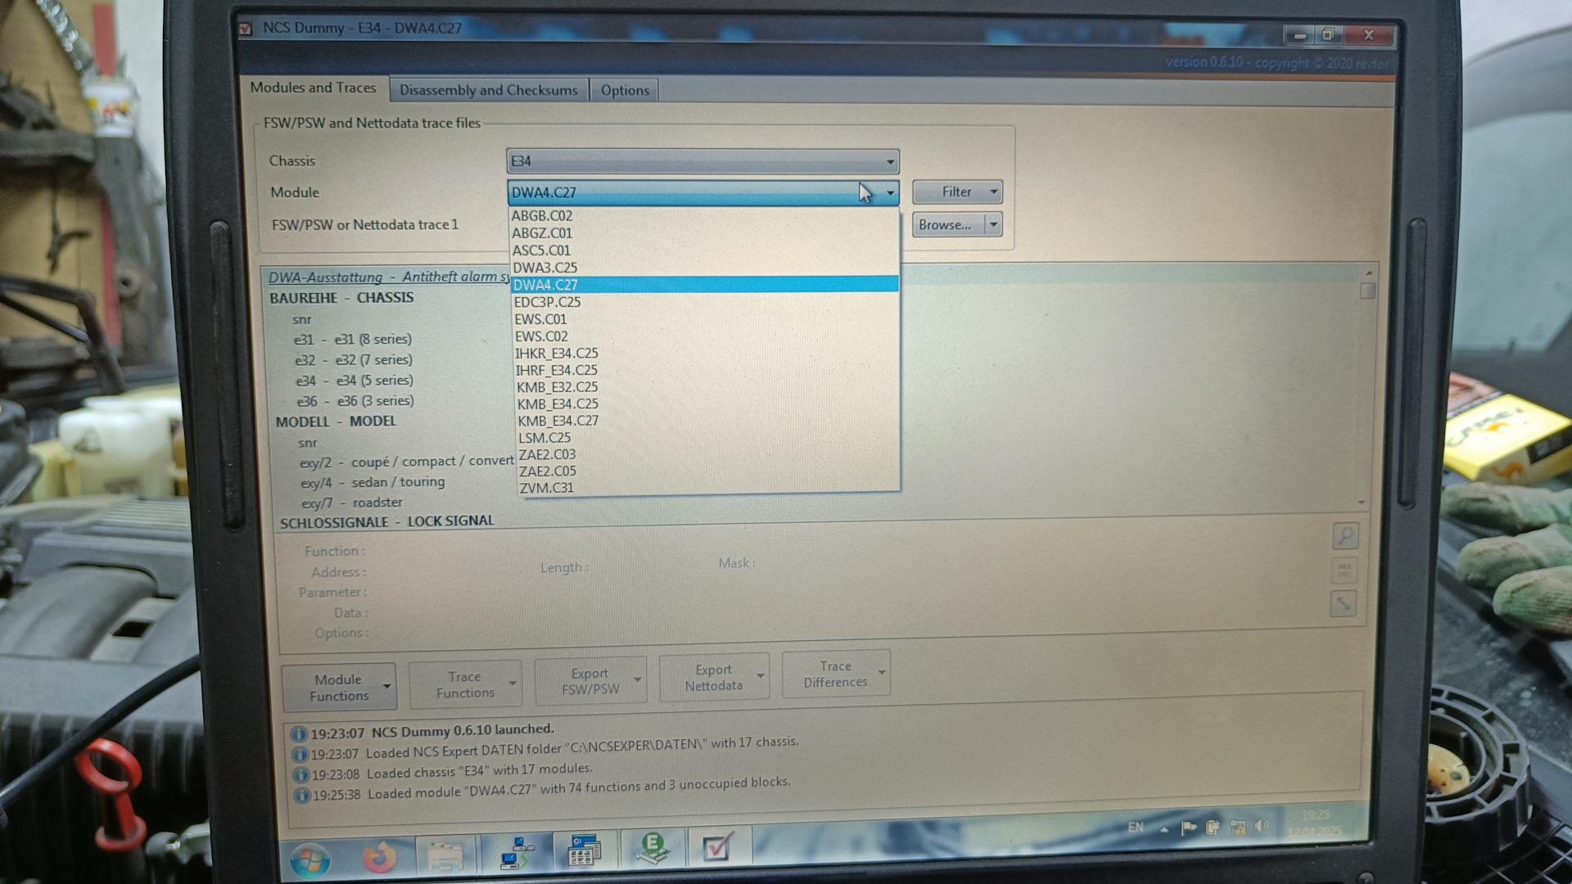
Task: Click scrollbar down arrow in function list
Action: [x=1362, y=502]
